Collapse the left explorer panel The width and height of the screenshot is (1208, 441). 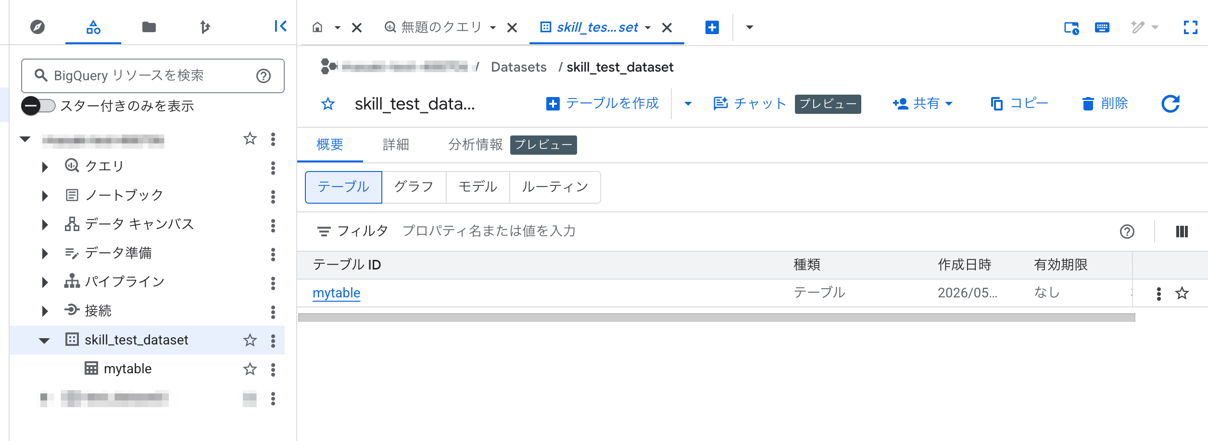coord(280,26)
